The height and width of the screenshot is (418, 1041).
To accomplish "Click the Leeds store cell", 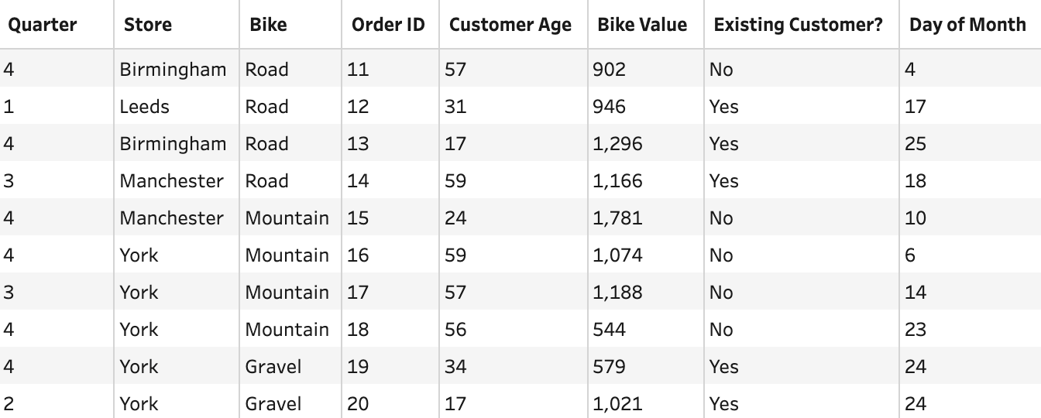I will point(144,107).
